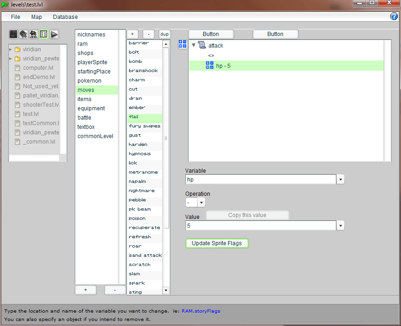Click the moves list scroll down arrow
The image size is (401, 326).
pos(166,291)
